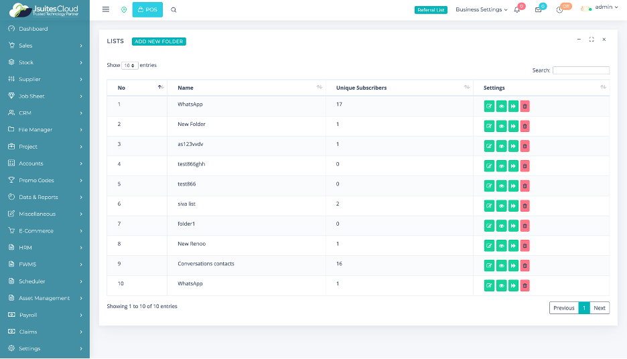627x359 pixels.
Task: Click the clock icon with Off badge
Action: pos(559,10)
